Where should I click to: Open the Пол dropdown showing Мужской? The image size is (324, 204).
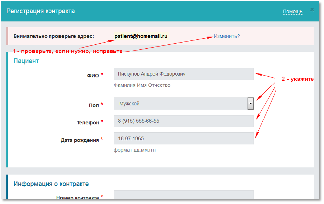click(180, 104)
